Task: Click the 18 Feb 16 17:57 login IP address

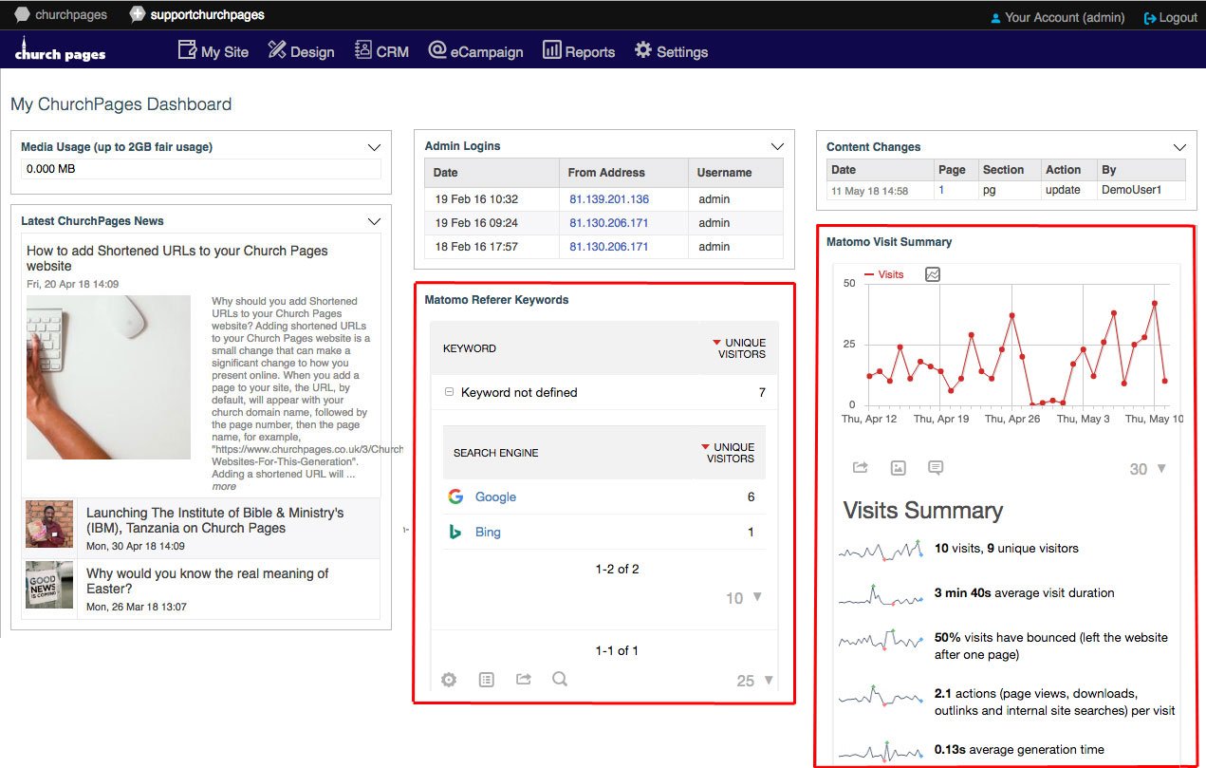Action: 609,247
